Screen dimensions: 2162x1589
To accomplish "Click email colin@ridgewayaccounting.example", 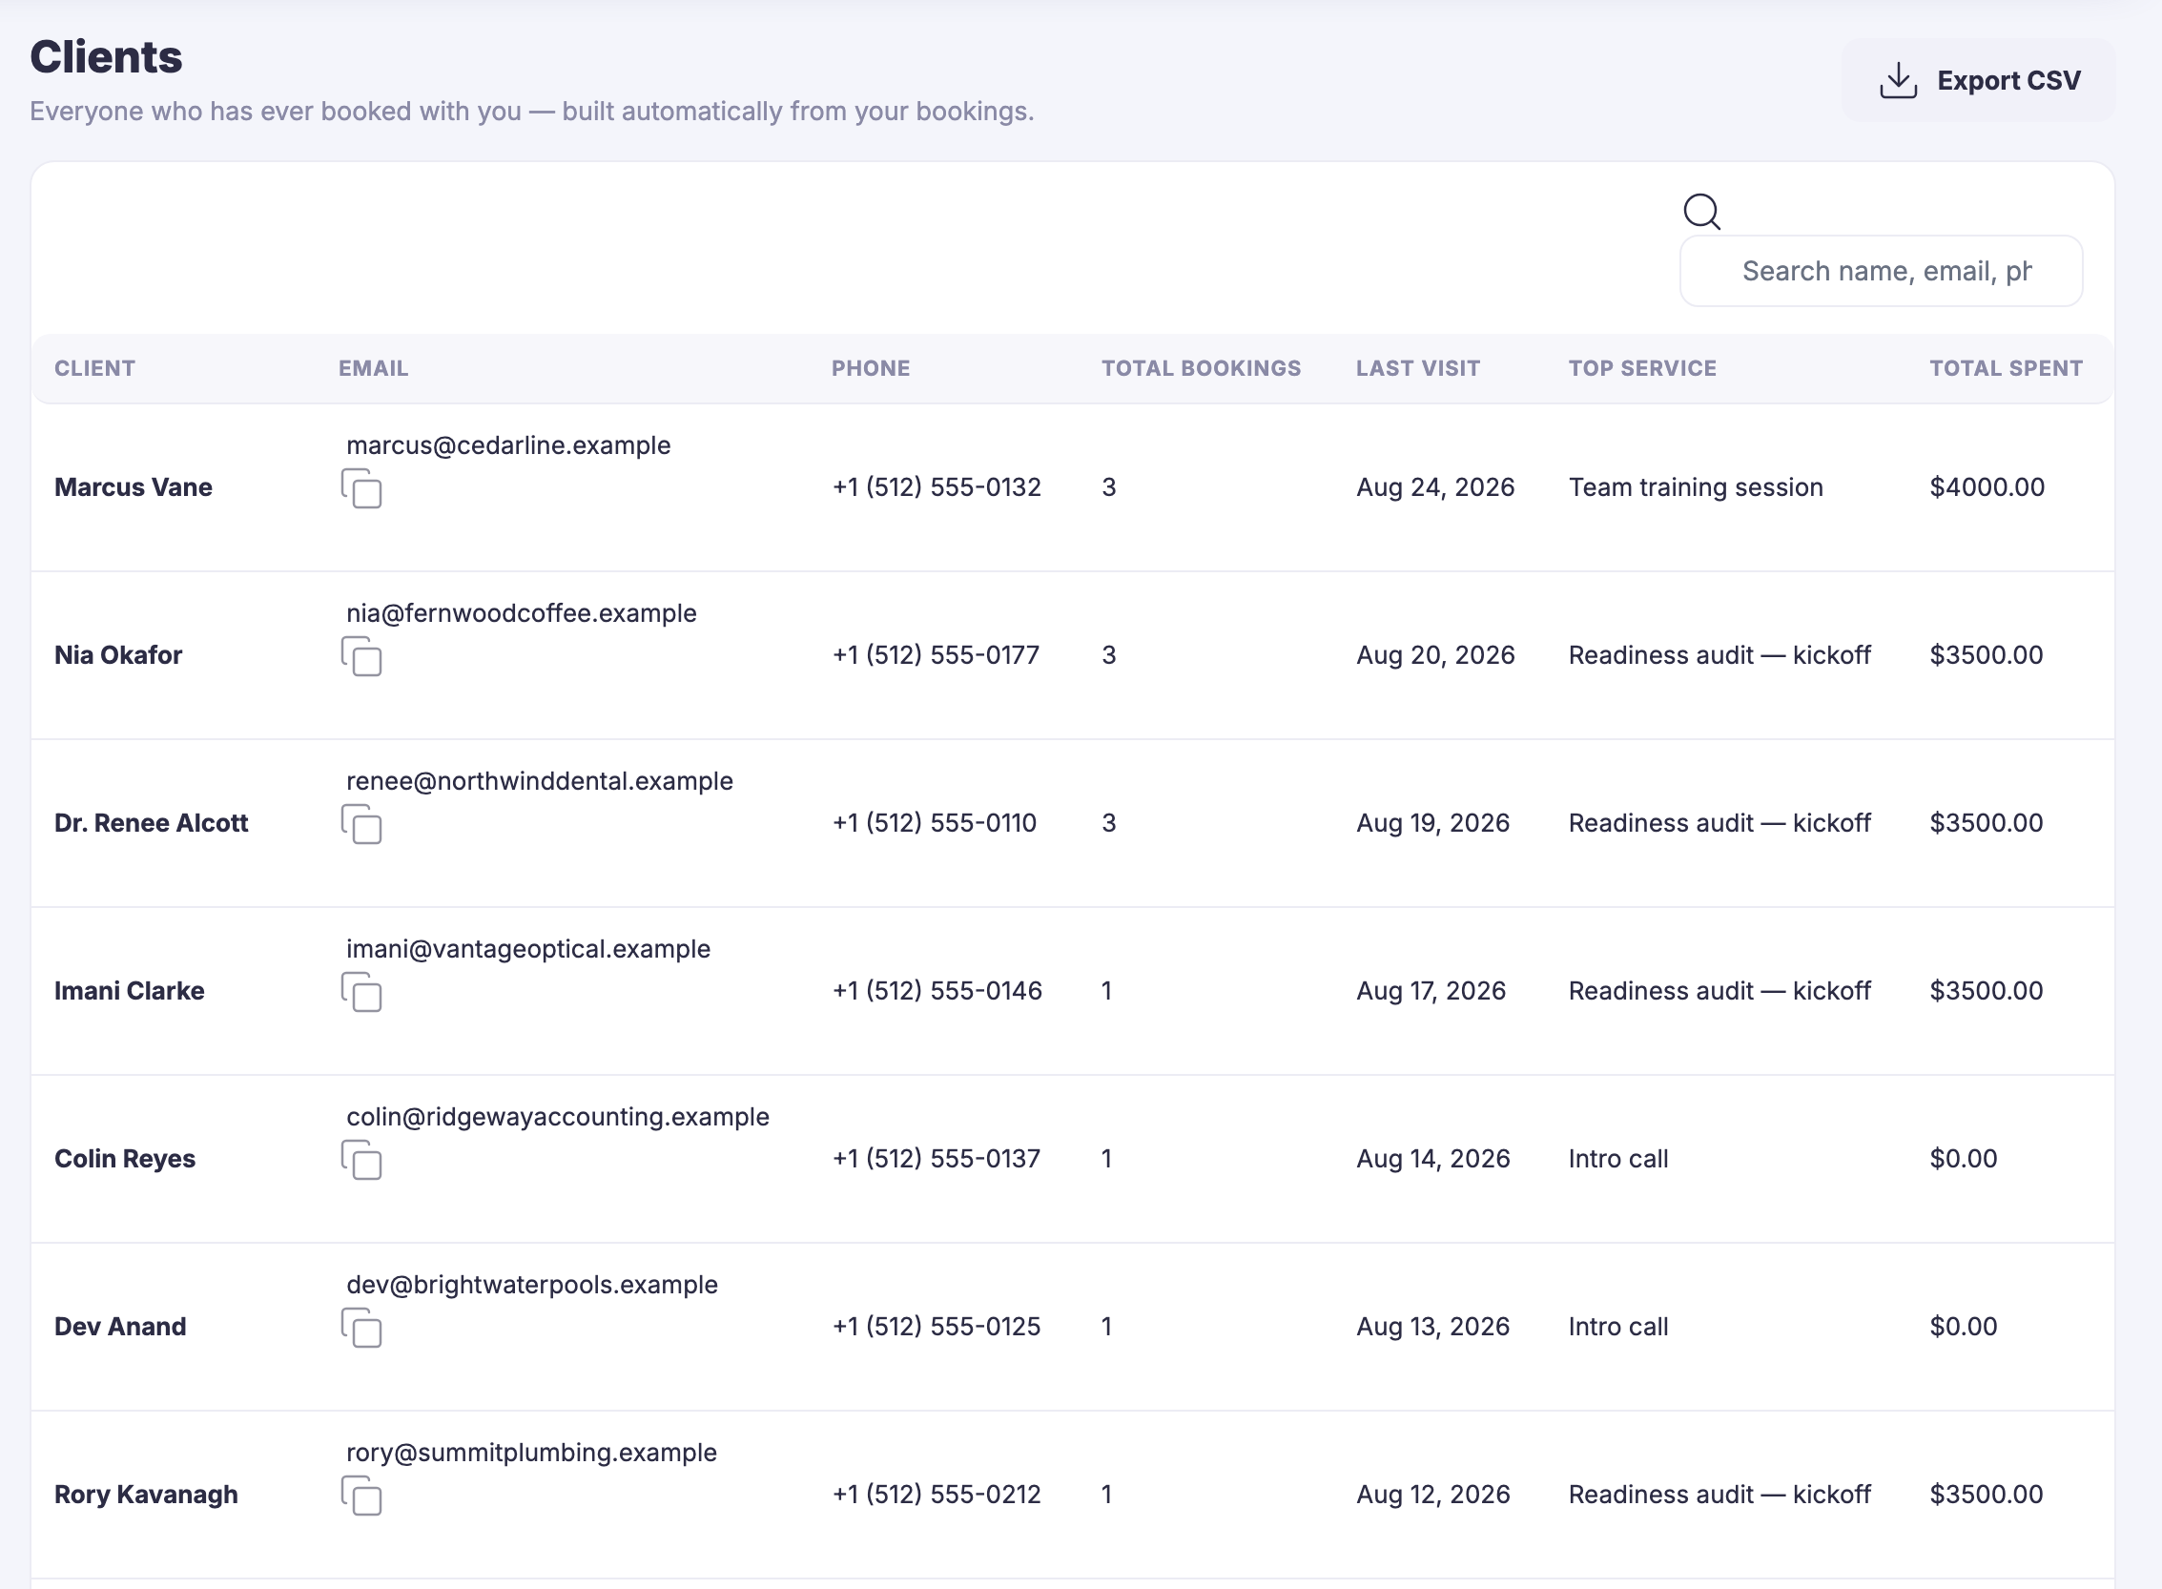I will click(558, 1117).
